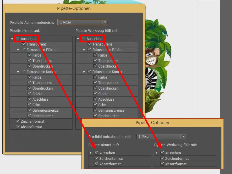
Task: Uncheck Transparenz under Fokussierte Kontur, 'füllt mit' column
Action: pos(95,83)
